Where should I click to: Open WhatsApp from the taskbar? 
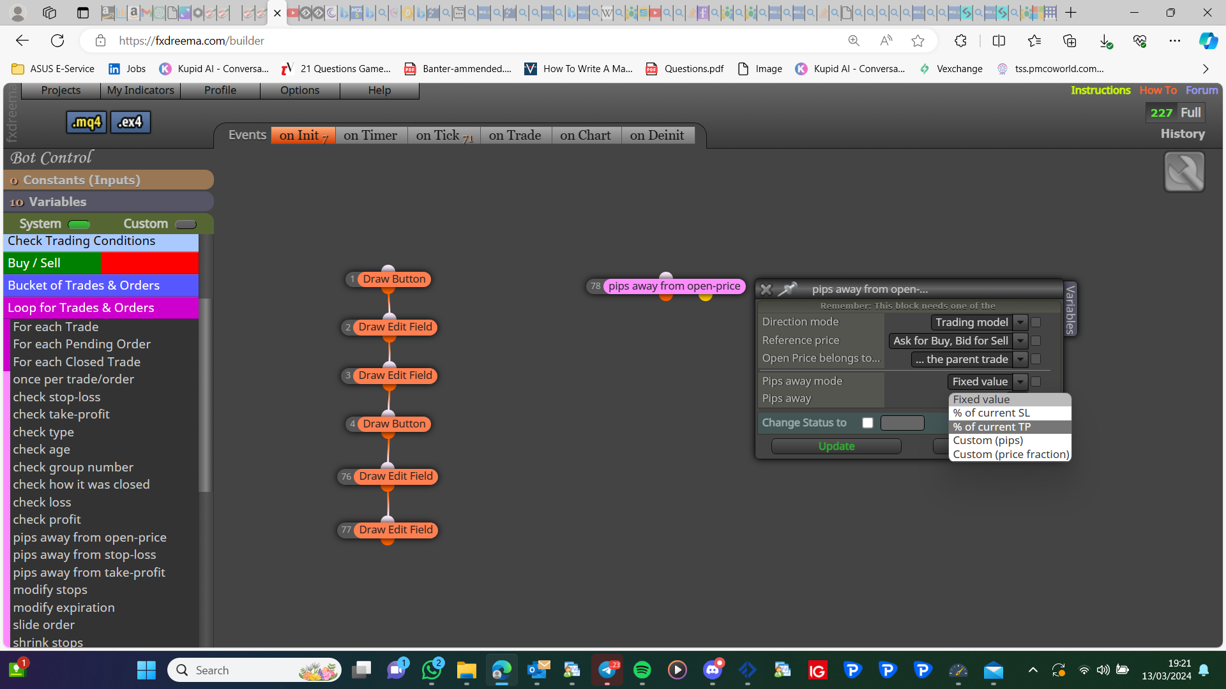click(432, 670)
